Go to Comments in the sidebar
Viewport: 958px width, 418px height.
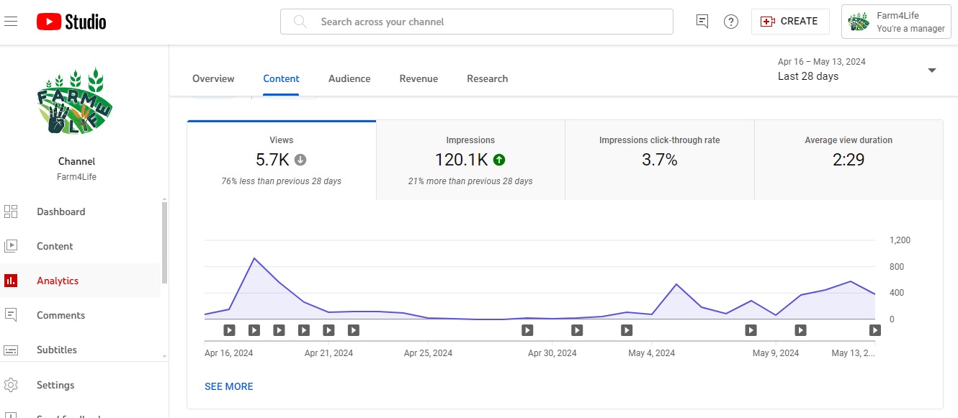[x=61, y=315]
